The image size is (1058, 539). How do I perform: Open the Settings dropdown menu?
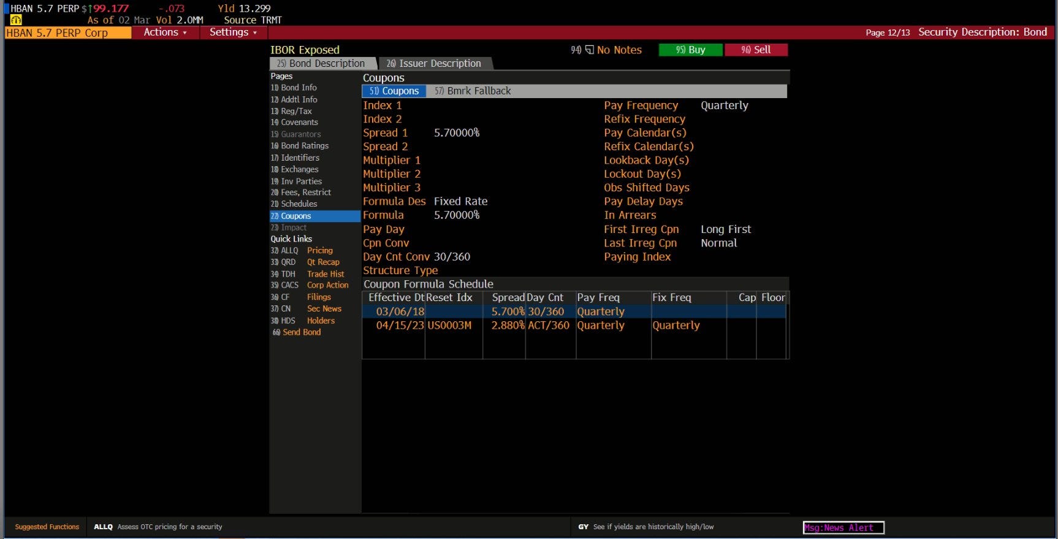coord(233,32)
